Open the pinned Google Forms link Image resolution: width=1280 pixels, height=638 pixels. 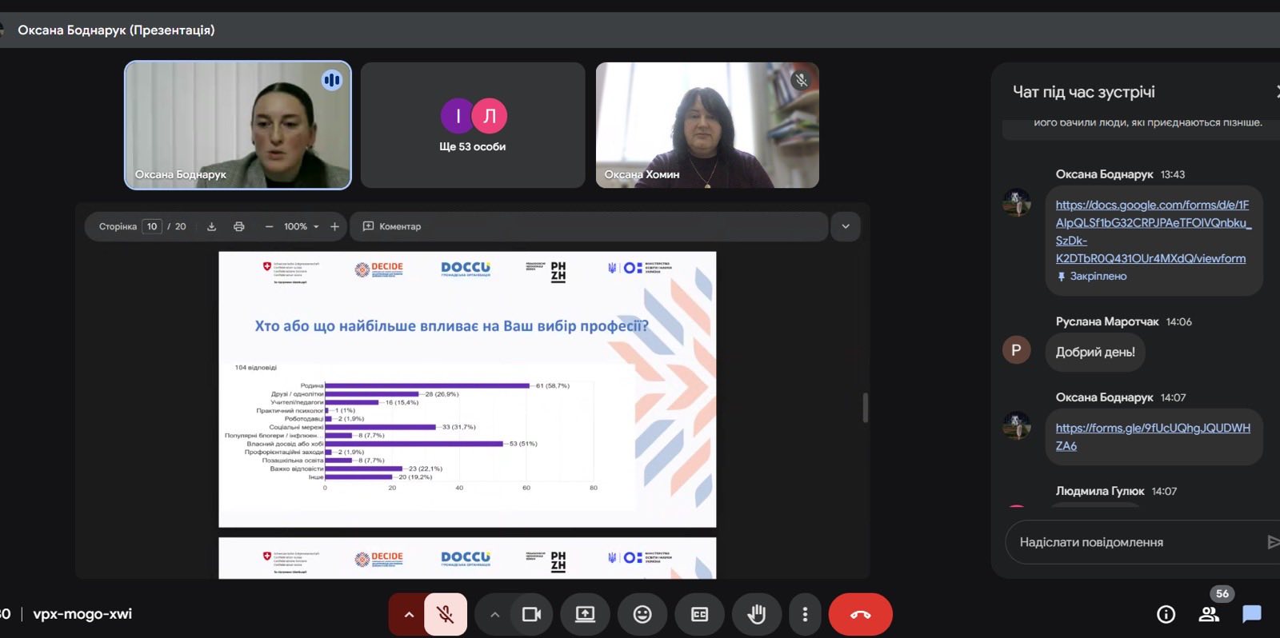[x=1151, y=232]
